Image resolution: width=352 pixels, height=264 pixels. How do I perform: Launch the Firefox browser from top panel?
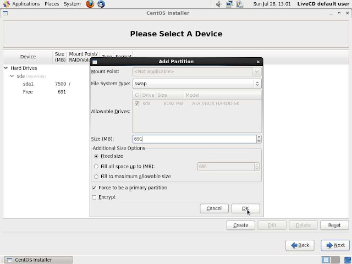[90, 4]
